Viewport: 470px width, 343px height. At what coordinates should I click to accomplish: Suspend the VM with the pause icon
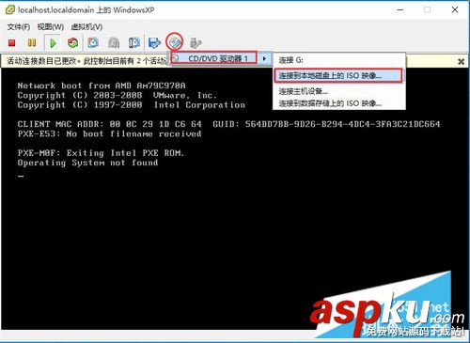[32, 42]
